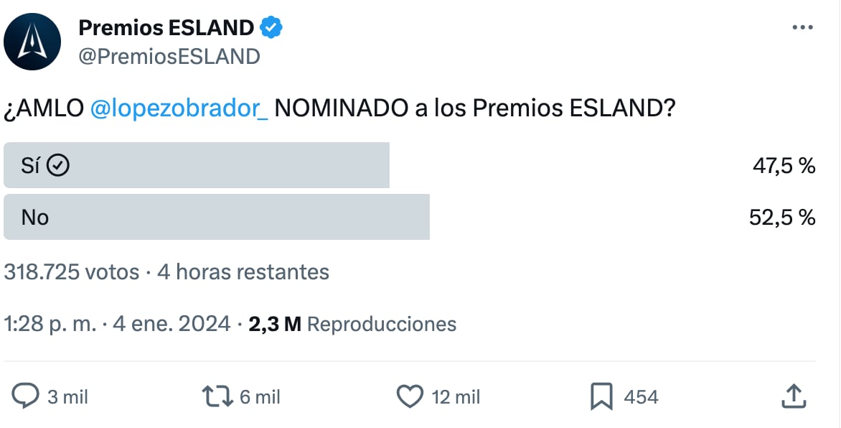Select the No poll option bar

[216, 217]
